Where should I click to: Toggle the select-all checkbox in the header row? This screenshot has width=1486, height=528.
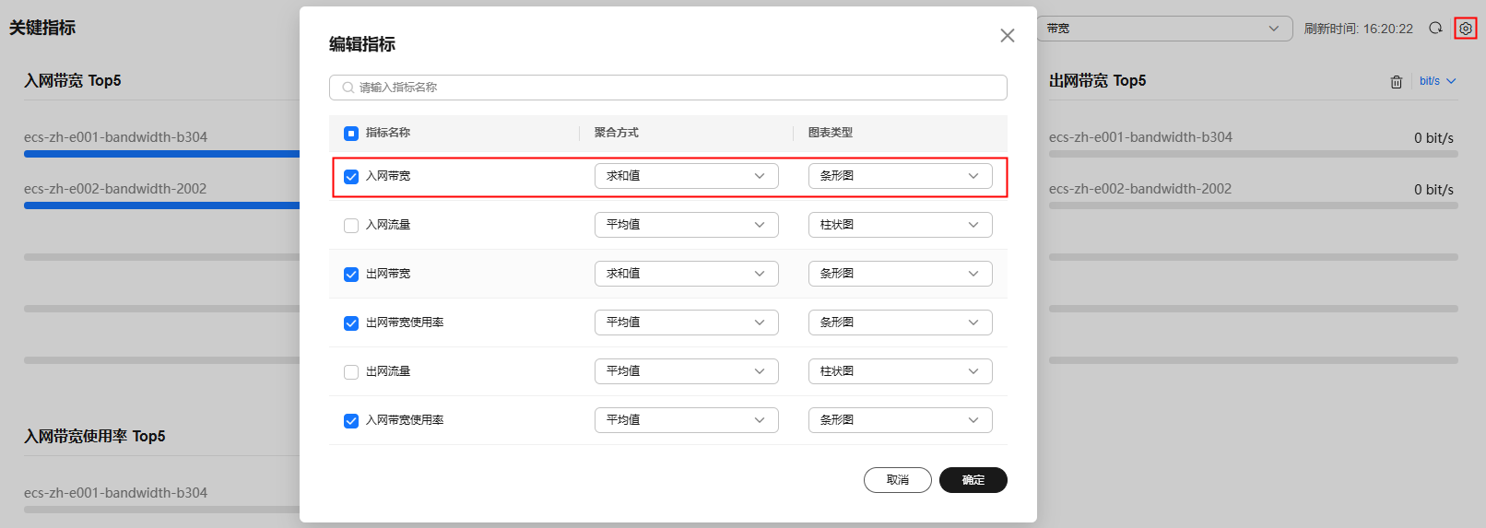coord(351,134)
